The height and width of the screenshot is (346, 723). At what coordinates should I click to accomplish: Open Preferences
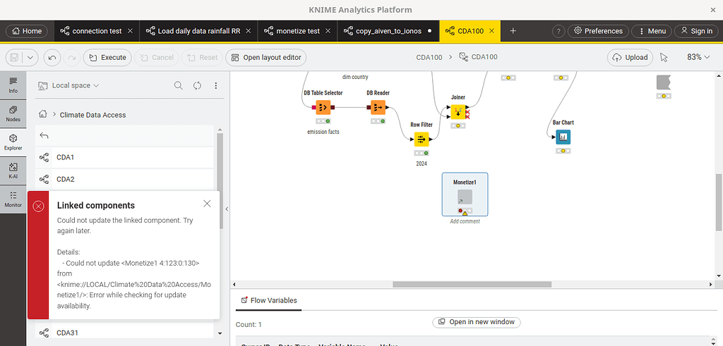coord(598,31)
